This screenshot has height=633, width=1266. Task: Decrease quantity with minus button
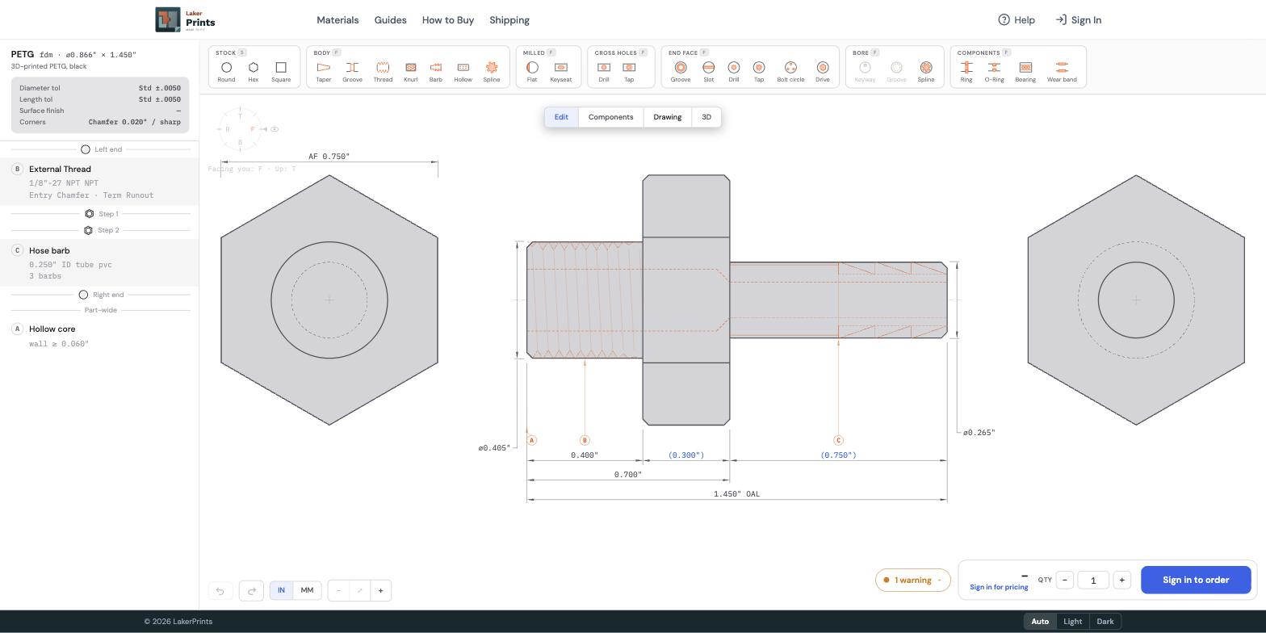tap(1065, 580)
